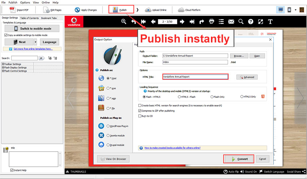Toggle the Instant Help checkbox
Screen dimensions: 307x179
click(x=12, y=170)
